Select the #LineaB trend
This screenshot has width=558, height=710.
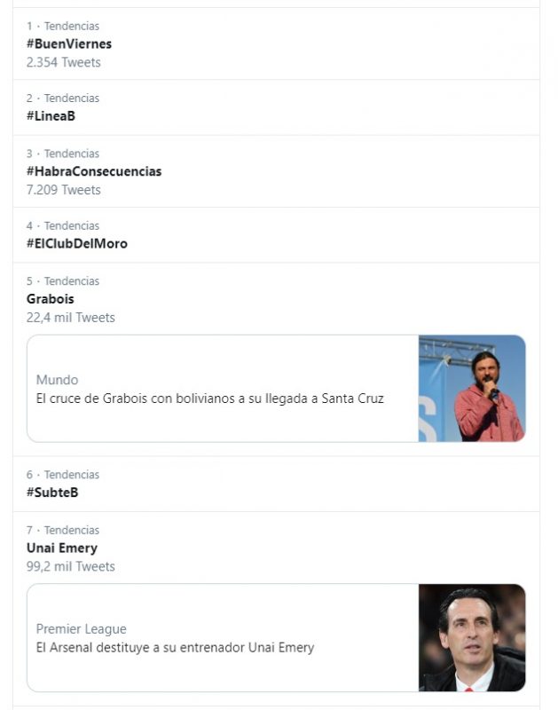51,116
